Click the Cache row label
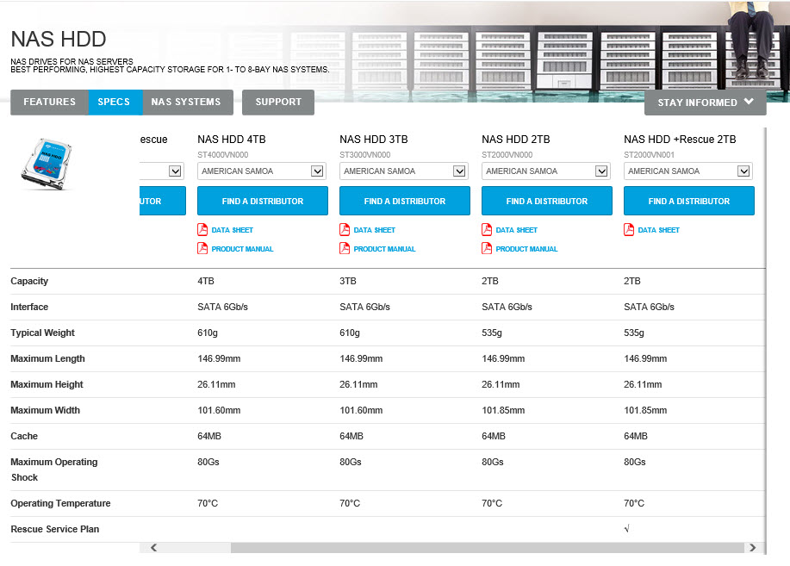The width and height of the screenshot is (790, 566). pos(23,437)
